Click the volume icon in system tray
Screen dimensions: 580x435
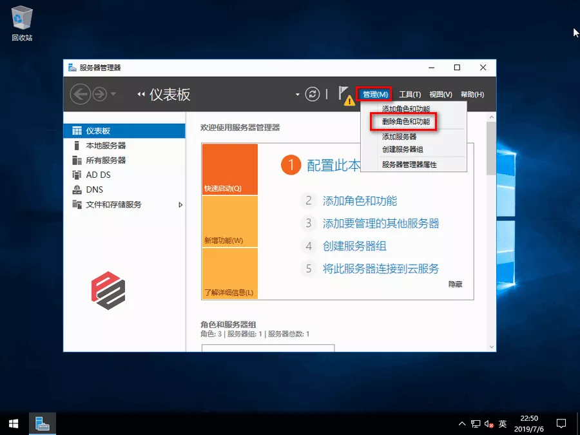click(488, 424)
